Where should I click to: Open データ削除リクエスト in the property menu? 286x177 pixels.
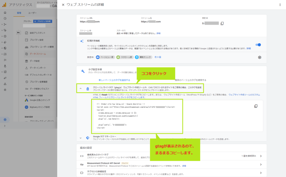tap(39, 89)
